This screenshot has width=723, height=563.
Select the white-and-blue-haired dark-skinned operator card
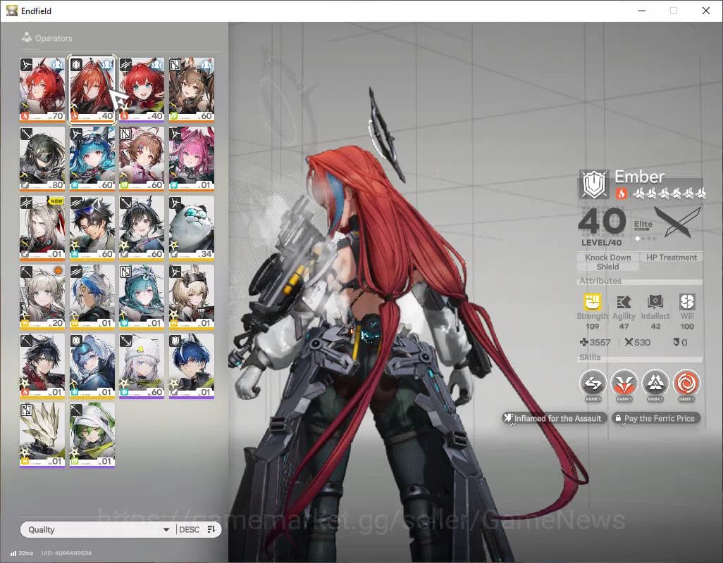[92, 296]
